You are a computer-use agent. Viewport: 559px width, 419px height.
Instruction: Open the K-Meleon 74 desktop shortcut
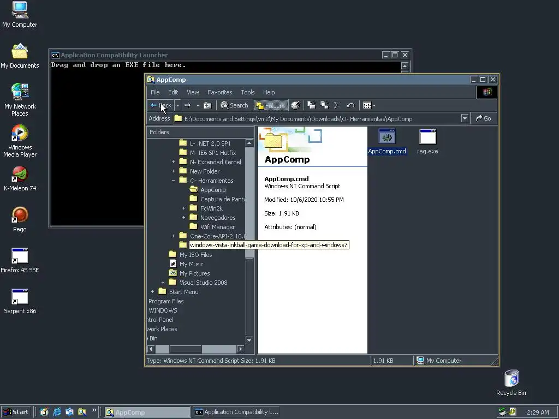(x=20, y=179)
